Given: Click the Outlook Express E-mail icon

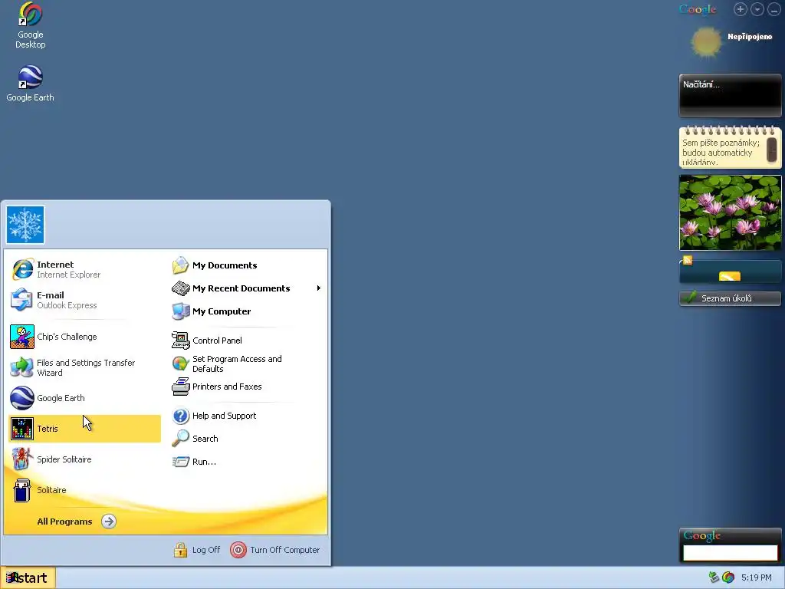Looking at the screenshot, I should pos(22,300).
